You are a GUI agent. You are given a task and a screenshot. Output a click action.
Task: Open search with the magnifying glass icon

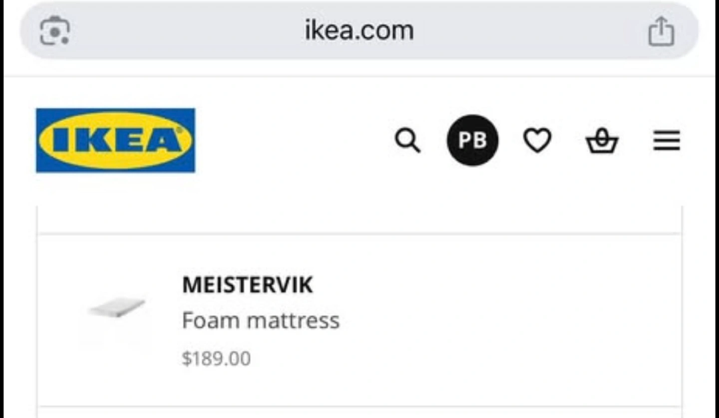[407, 141]
